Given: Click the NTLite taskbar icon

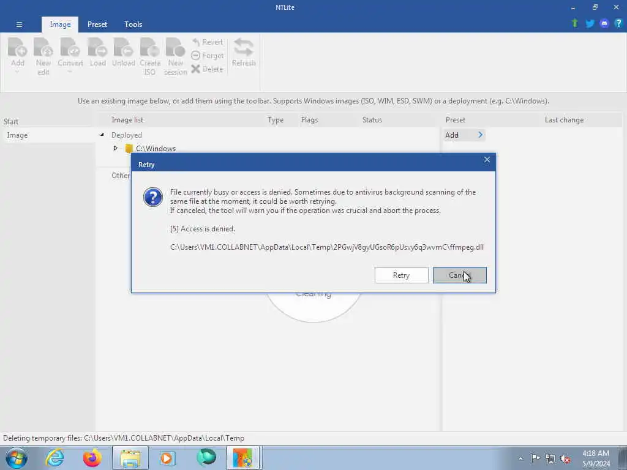Looking at the screenshot, I should pyautogui.click(x=244, y=458).
